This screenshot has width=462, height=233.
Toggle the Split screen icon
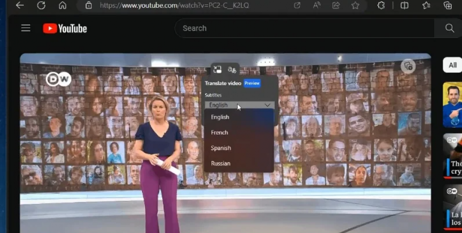tap(405, 5)
